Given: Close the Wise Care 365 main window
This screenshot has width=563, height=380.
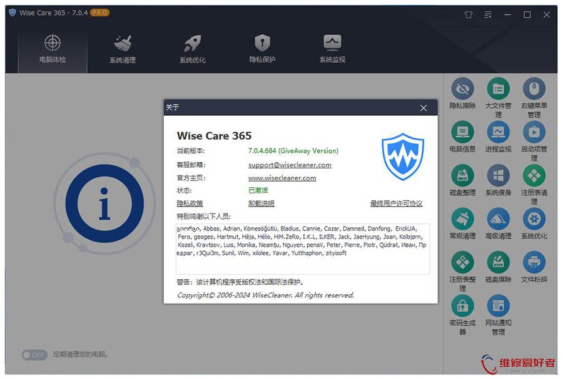Looking at the screenshot, I should [x=547, y=15].
